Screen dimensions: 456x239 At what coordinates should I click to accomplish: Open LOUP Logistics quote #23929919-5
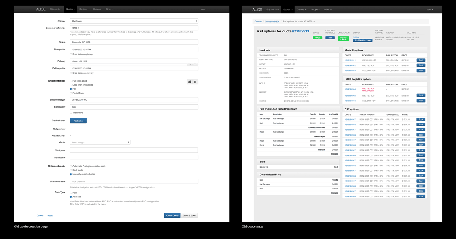click(350, 96)
